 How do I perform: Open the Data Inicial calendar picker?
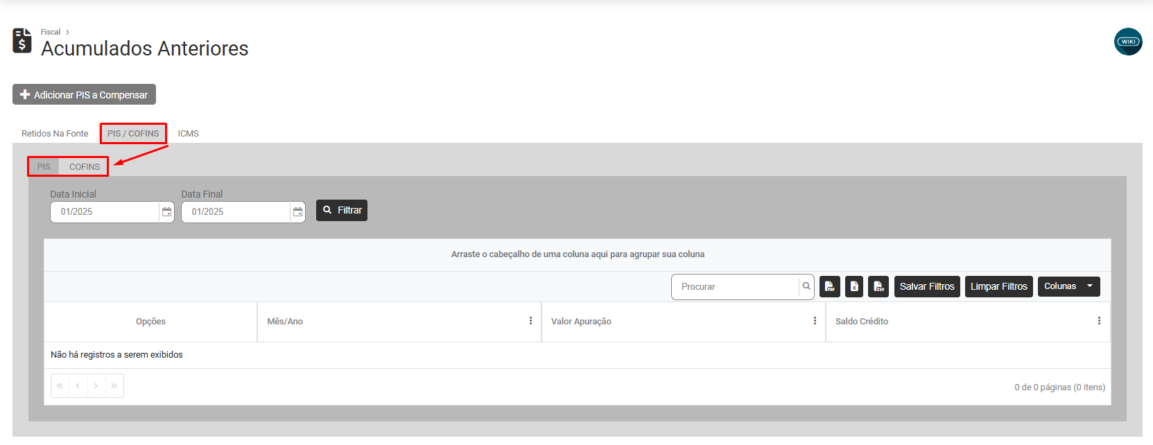click(x=166, y=212)
